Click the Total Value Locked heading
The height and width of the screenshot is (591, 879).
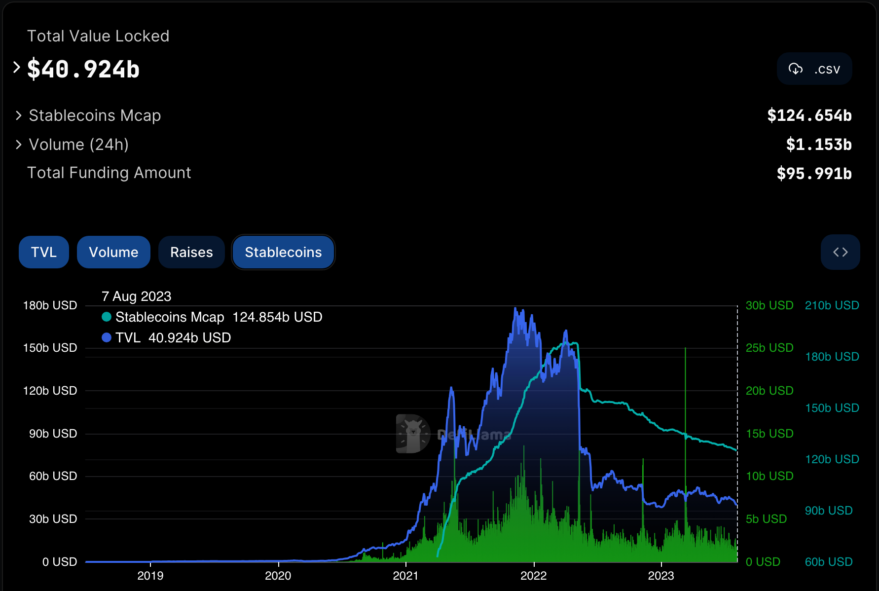click(98, 36)
